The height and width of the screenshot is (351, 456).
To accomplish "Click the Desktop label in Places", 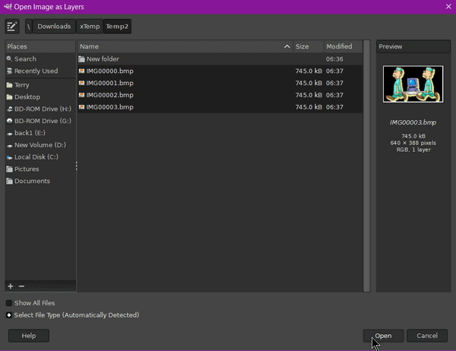I will click(x=27, y=96).
